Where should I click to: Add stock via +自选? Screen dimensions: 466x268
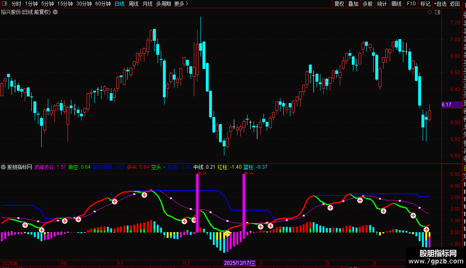click(x=440, y=4)
